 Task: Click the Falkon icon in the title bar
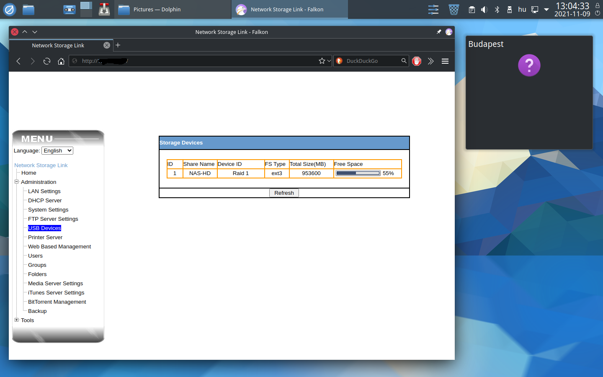tap(449, 32)
